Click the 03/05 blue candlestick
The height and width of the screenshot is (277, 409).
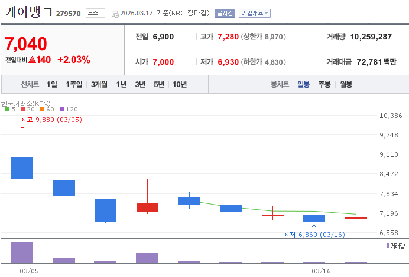(22, 168)
